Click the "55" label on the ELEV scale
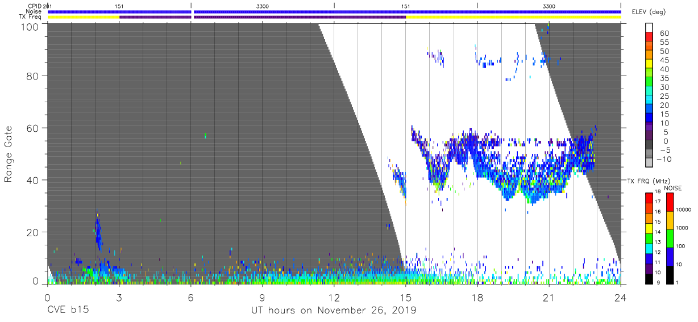This screenshot has height=322, width=698. click(664, 43)
